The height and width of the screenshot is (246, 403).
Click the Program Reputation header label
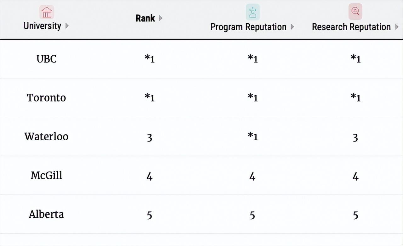tap(248, 27)
